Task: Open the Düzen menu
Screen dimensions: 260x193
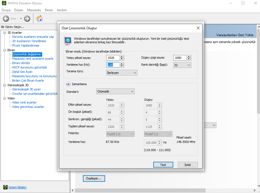Action: coord(19,10)
